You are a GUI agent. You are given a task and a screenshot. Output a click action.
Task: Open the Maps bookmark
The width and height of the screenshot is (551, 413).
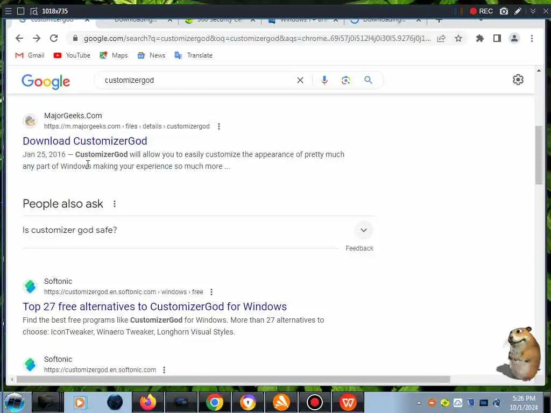click(x=114, y=55)
